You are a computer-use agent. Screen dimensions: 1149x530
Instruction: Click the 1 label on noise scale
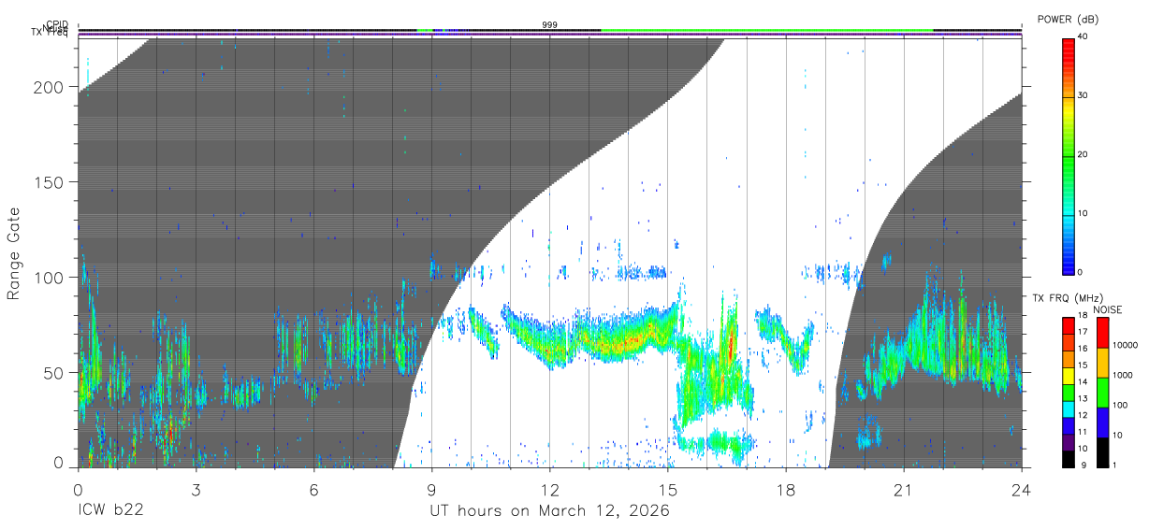pyautogui.click(x=1114, y=466)
